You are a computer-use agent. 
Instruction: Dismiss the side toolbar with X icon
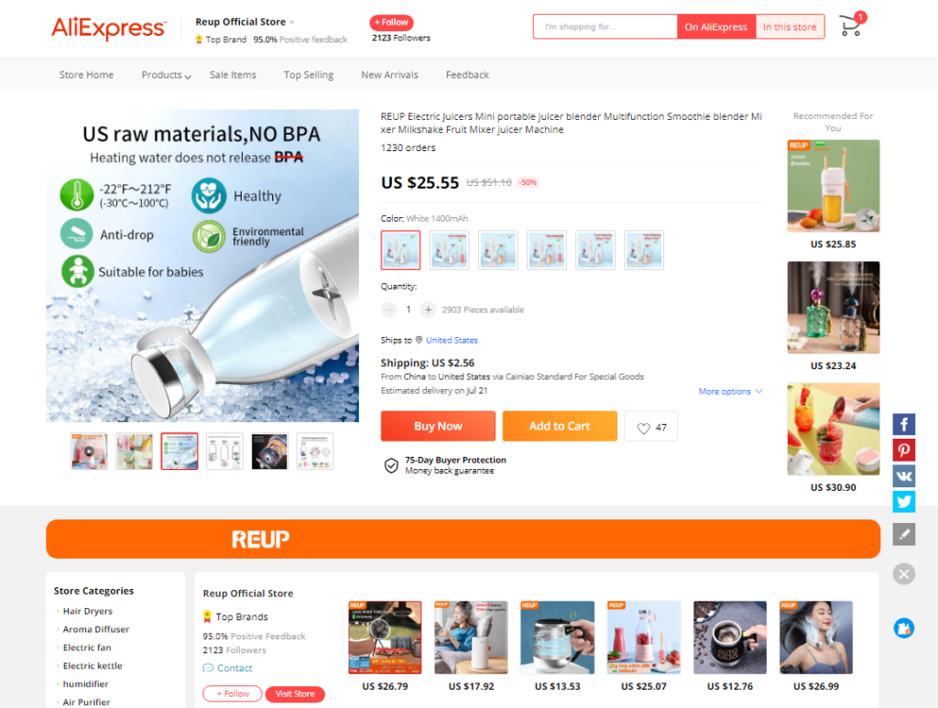tap(904, 574)
